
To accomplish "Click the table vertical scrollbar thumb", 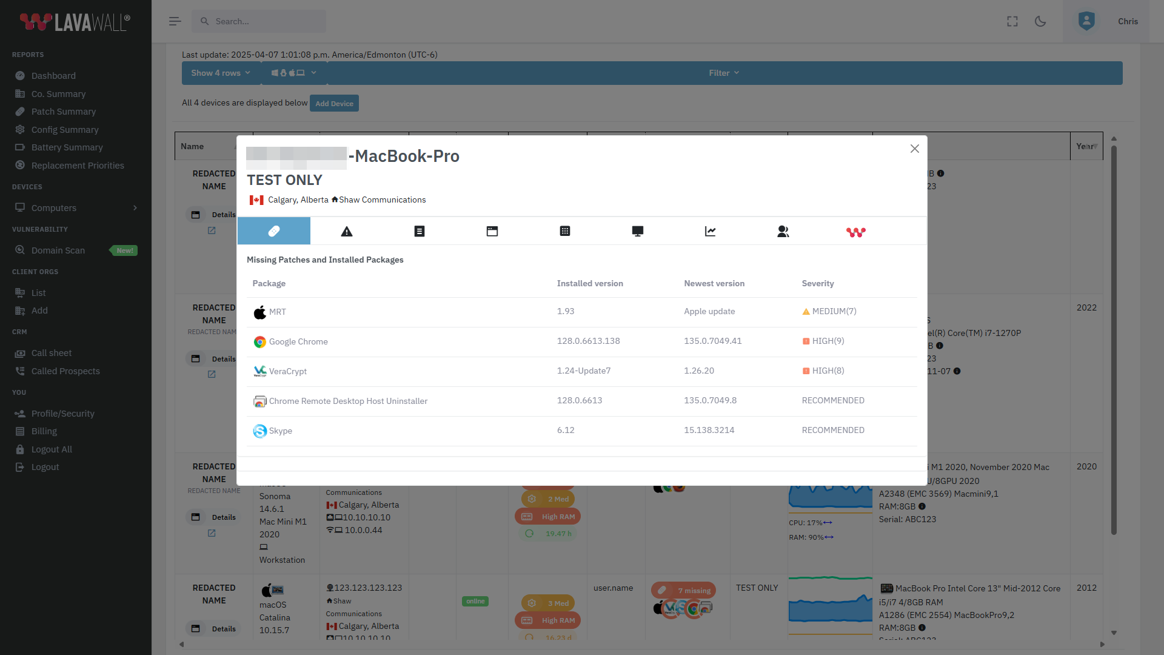I will 1114,340.
